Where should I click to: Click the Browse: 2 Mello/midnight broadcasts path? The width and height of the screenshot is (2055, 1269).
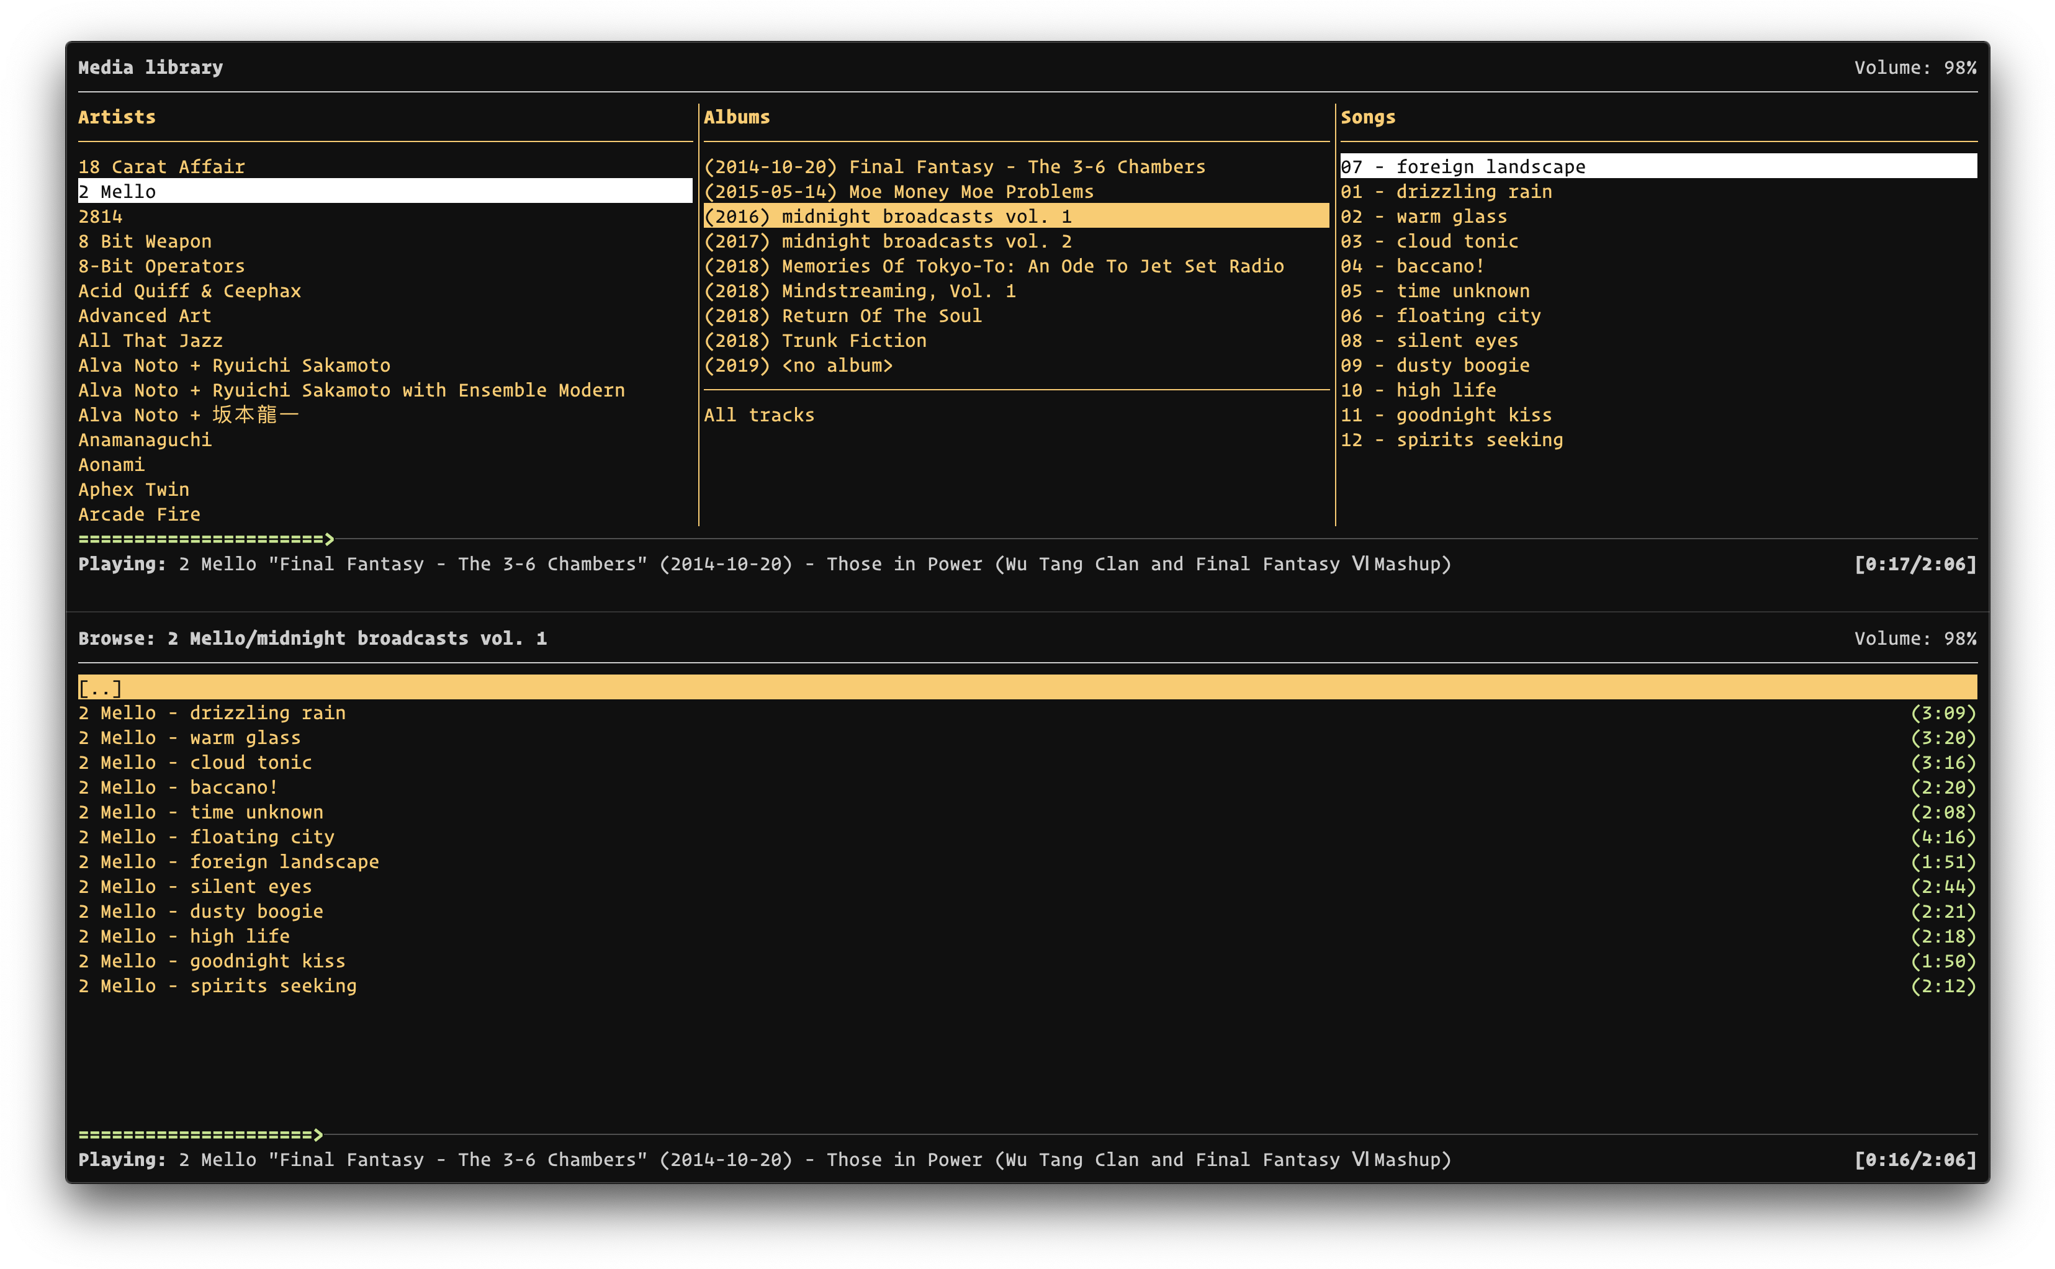pyautogui.click(x=312, y=638)
